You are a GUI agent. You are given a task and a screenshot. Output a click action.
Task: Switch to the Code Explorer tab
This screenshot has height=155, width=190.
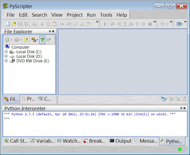[44, 99]
